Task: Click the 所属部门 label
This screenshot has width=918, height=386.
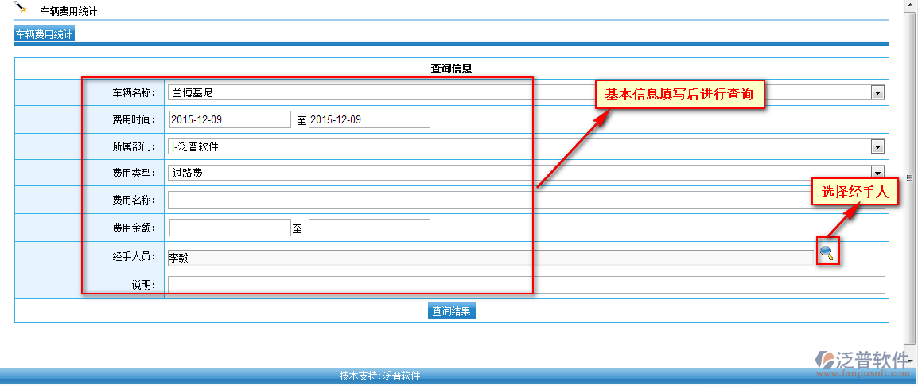Action: [134, 146]
